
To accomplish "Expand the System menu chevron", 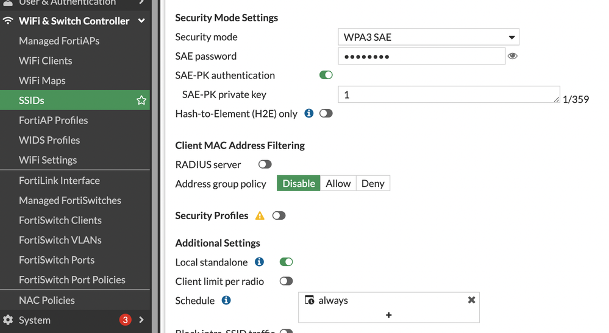I will click(141, 320).
